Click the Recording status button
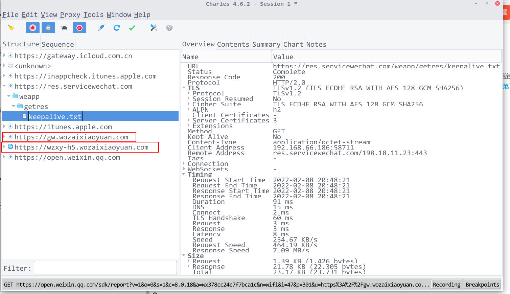 [446, 285]
